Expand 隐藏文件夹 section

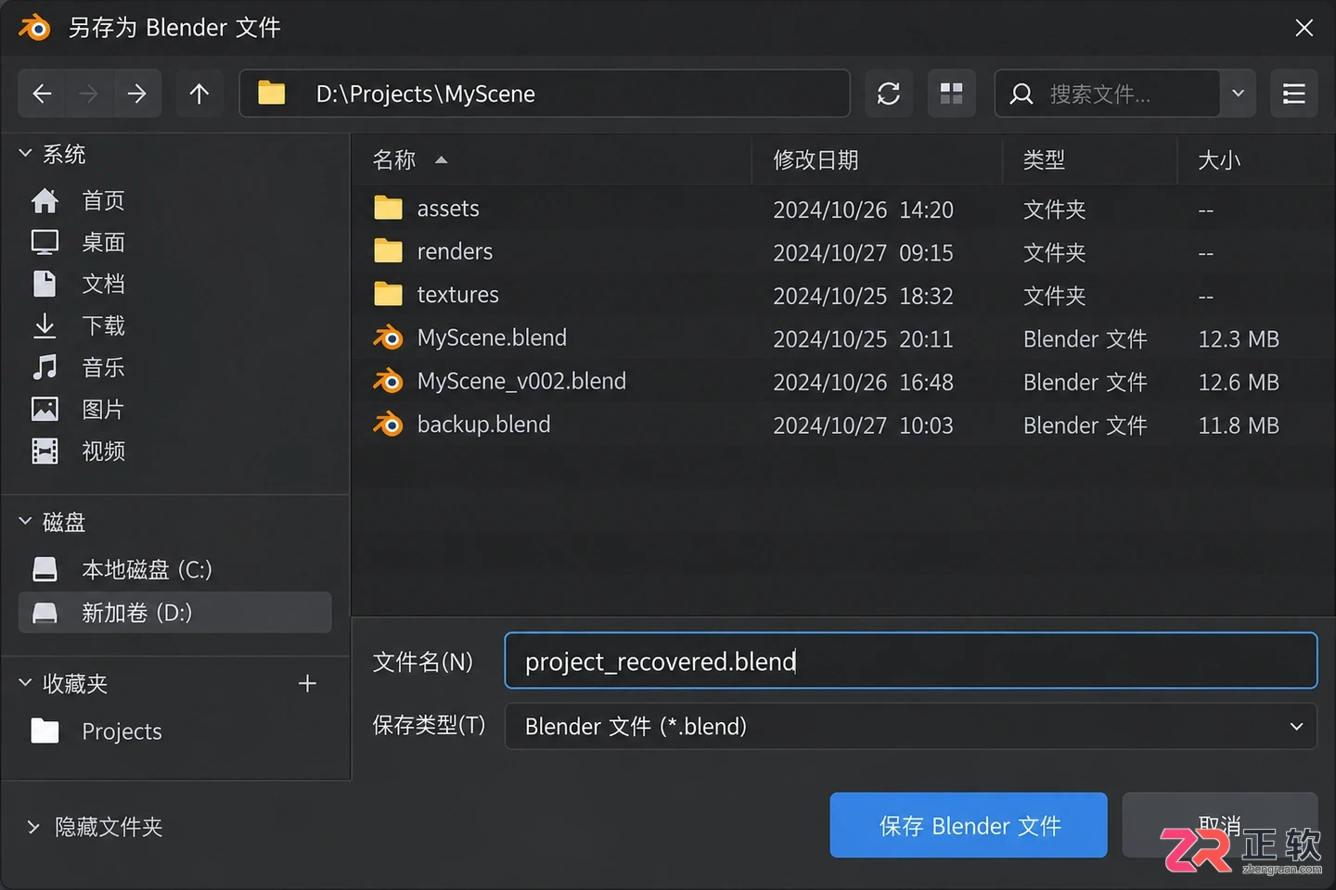coord(33,827)
